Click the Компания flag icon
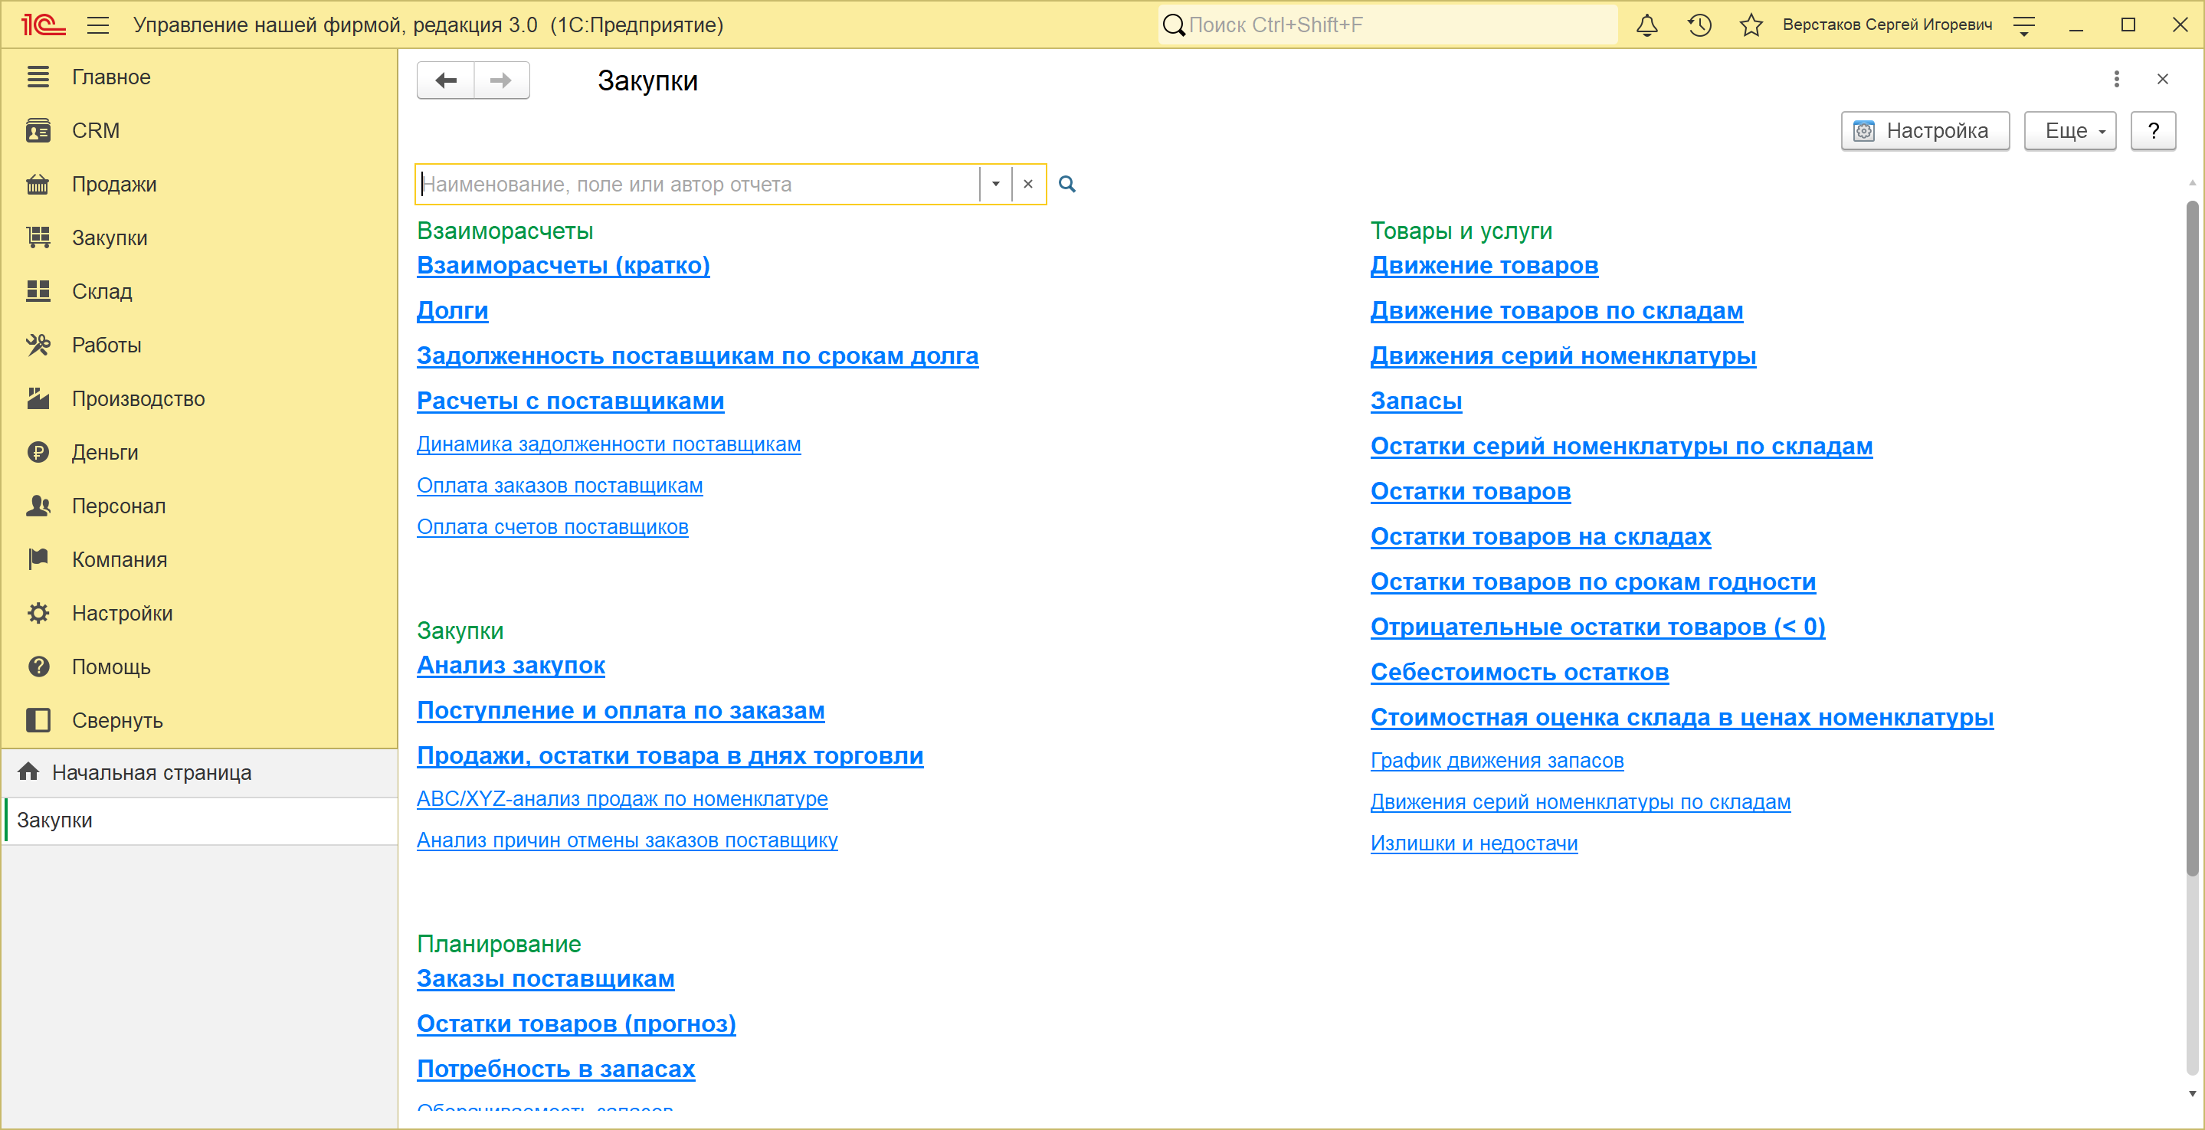 [38, 559]
